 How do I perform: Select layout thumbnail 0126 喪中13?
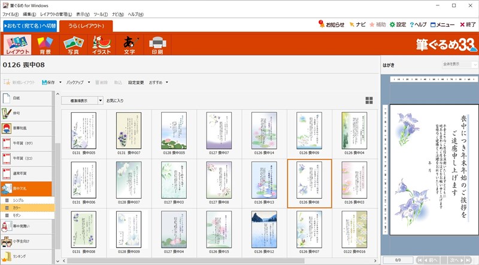pyautogui.click(x=264, y=183)
